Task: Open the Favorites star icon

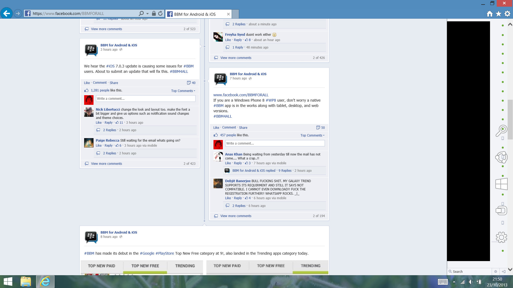Action: (499, 14)
